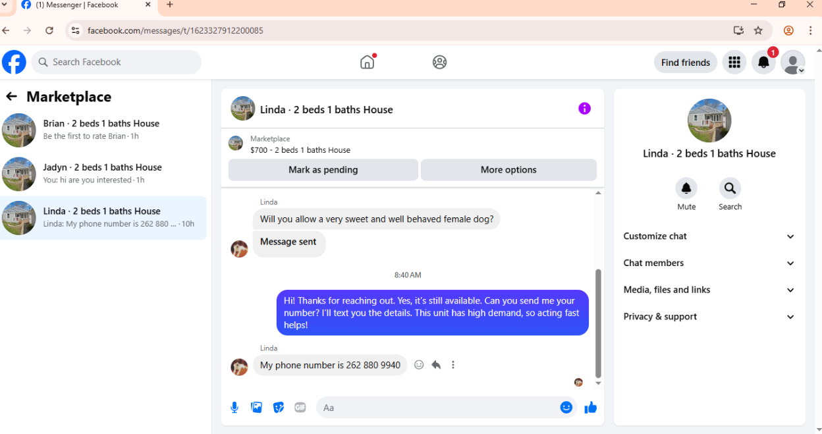Open more options on phone number message
The height and width of the screenshot is (434, 822).
453,365
